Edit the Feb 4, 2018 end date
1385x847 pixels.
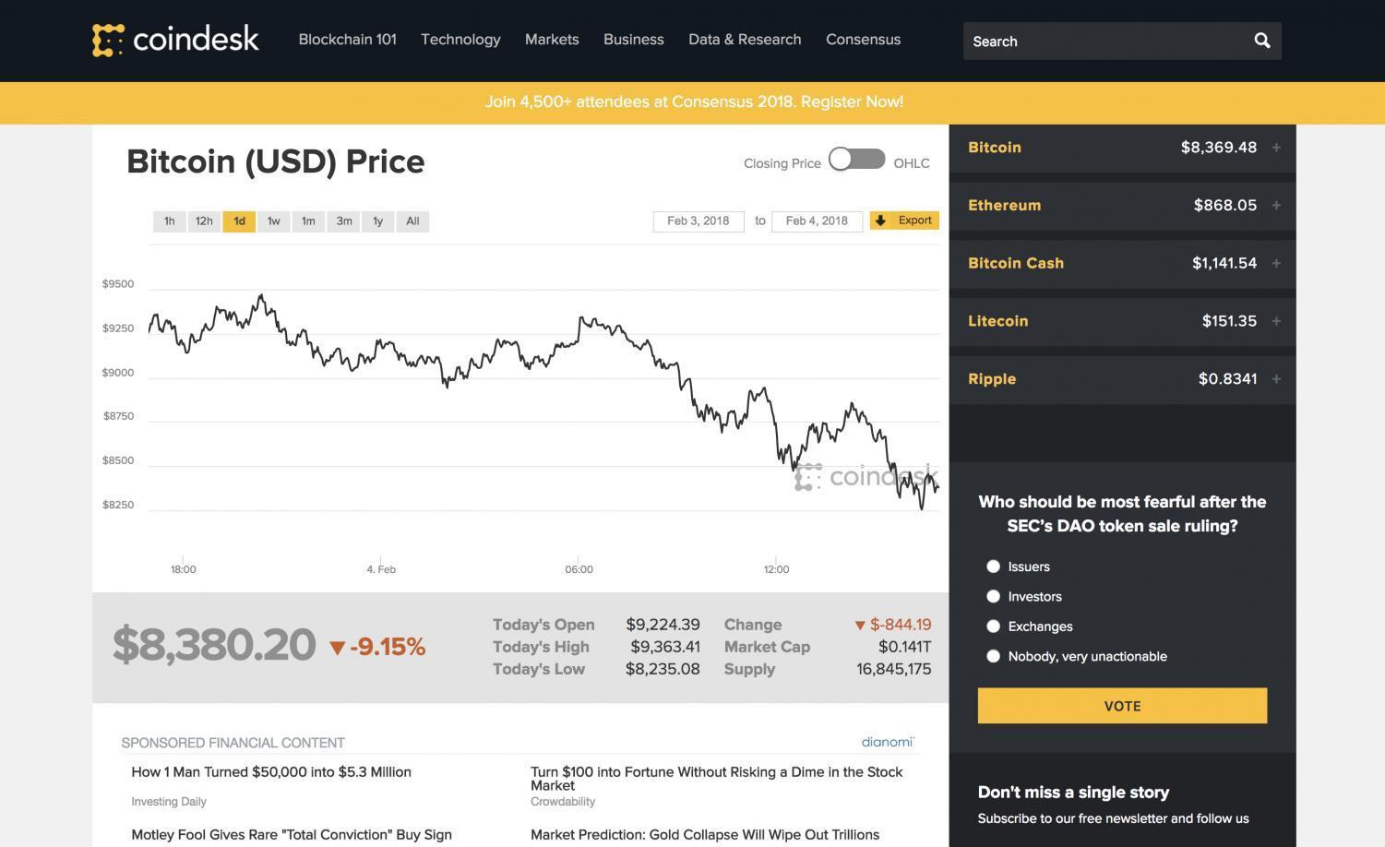(x=817, y=221)
